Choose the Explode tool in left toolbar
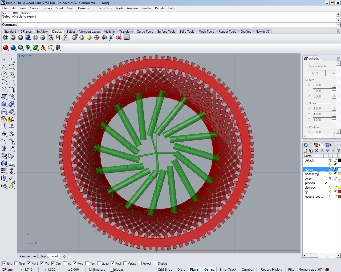Image resolution: width=341 pixels, height=272 pixels. point(11,119)
